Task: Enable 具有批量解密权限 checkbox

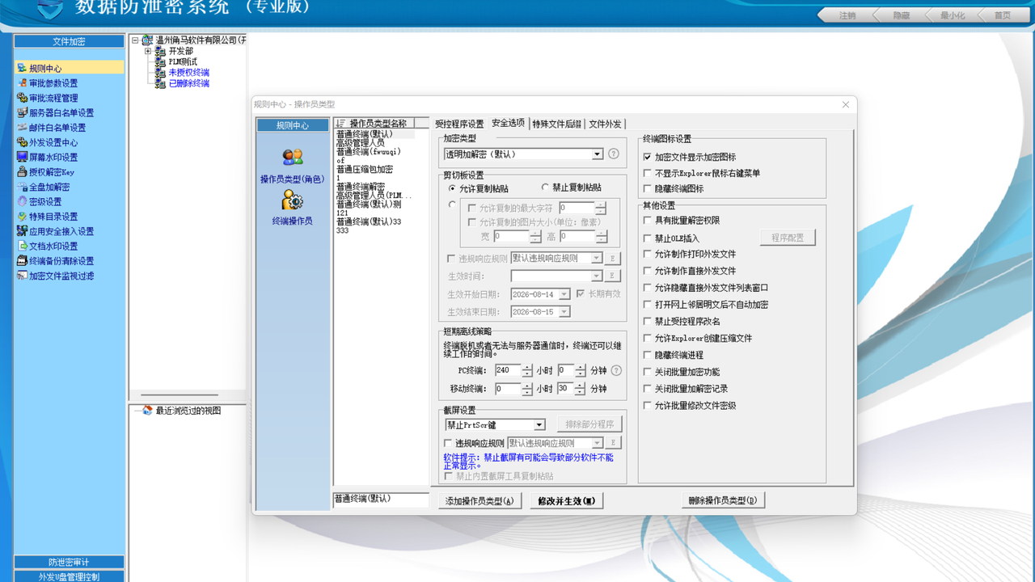Action: coord(647,220)
